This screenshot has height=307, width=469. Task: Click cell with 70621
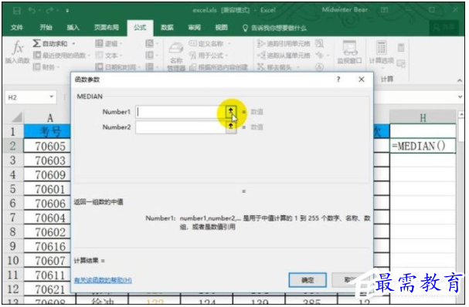tap(47, 290)
